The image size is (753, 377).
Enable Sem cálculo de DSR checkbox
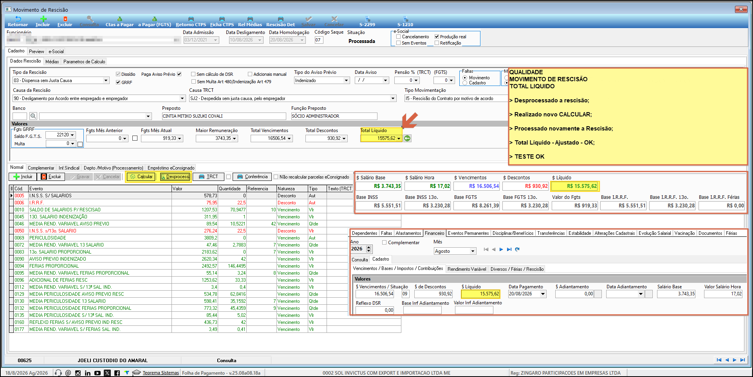193,74
